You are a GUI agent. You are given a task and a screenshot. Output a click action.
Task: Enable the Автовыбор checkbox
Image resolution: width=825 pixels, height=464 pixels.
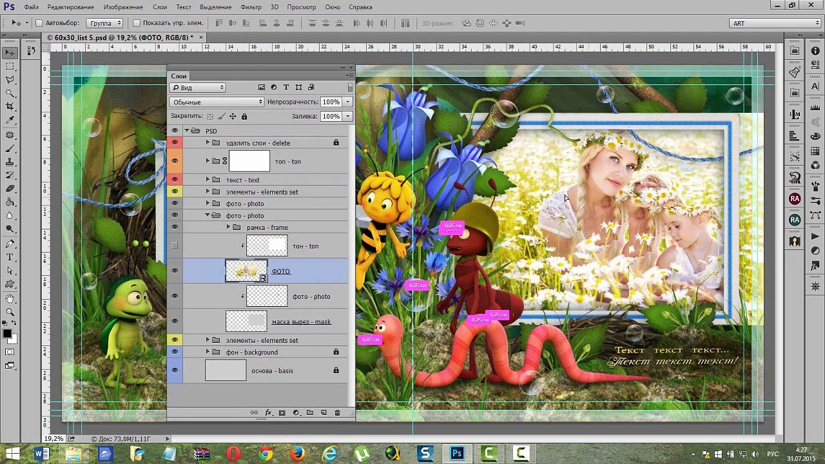39,23
